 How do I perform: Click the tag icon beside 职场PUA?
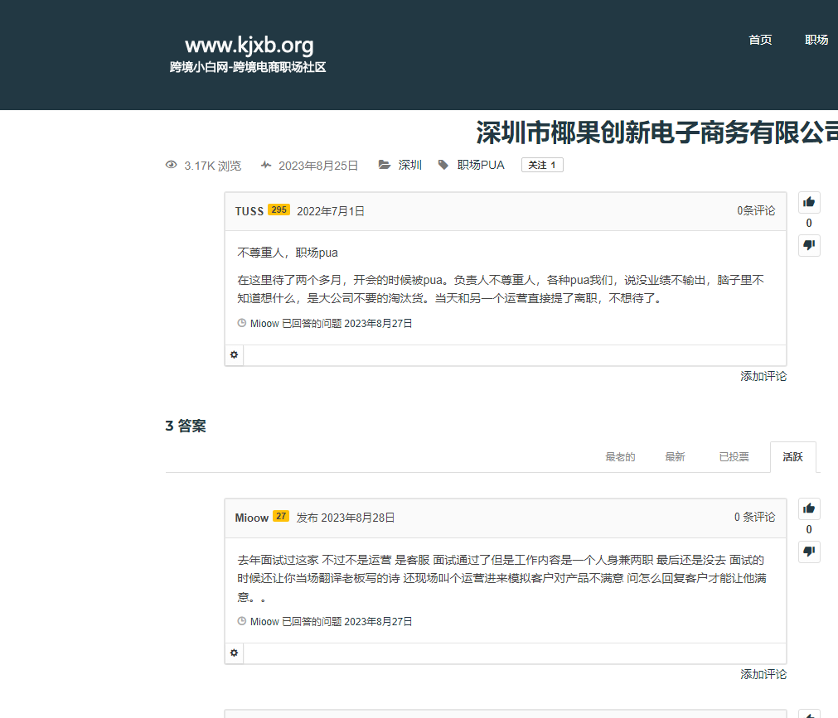click(x=443, y=165)
